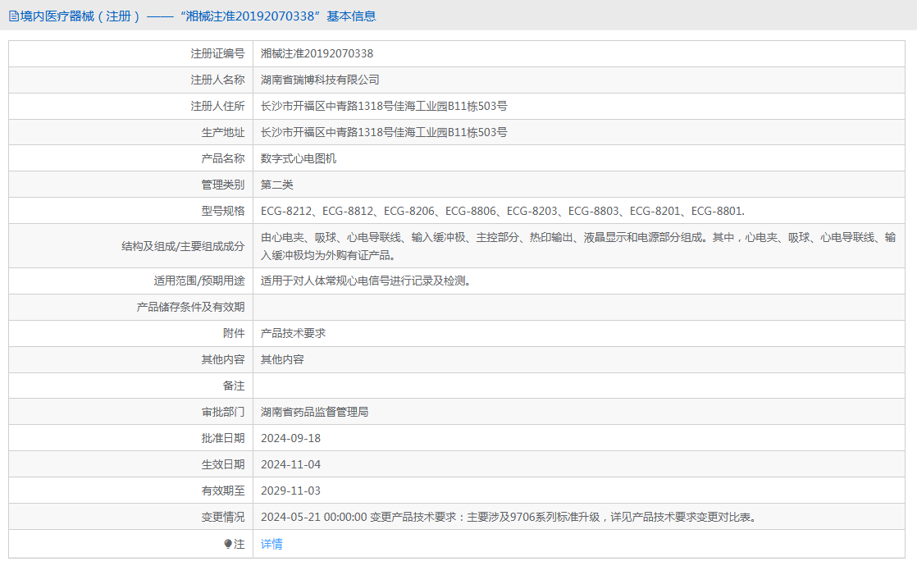The width and height of the screenshot is (917, 566).
Task: Select the model list starting with ECG-8212
Action: coord(503,212)
